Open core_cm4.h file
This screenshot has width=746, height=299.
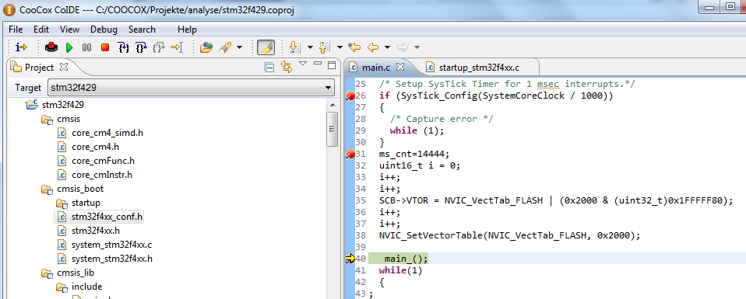tap(95, 147)
